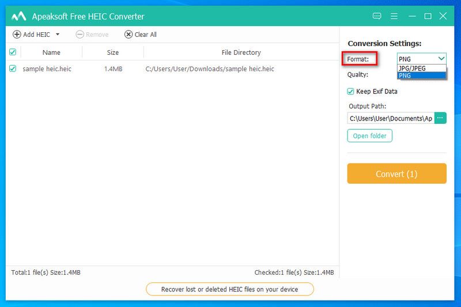Toggle the Keep Exif Data checkbox

point(350,92)
